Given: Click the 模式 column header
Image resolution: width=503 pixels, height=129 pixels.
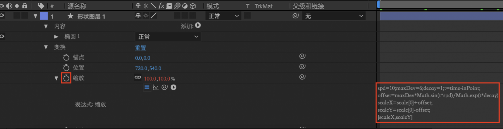Looking at the screenshot, I should 213,6.
